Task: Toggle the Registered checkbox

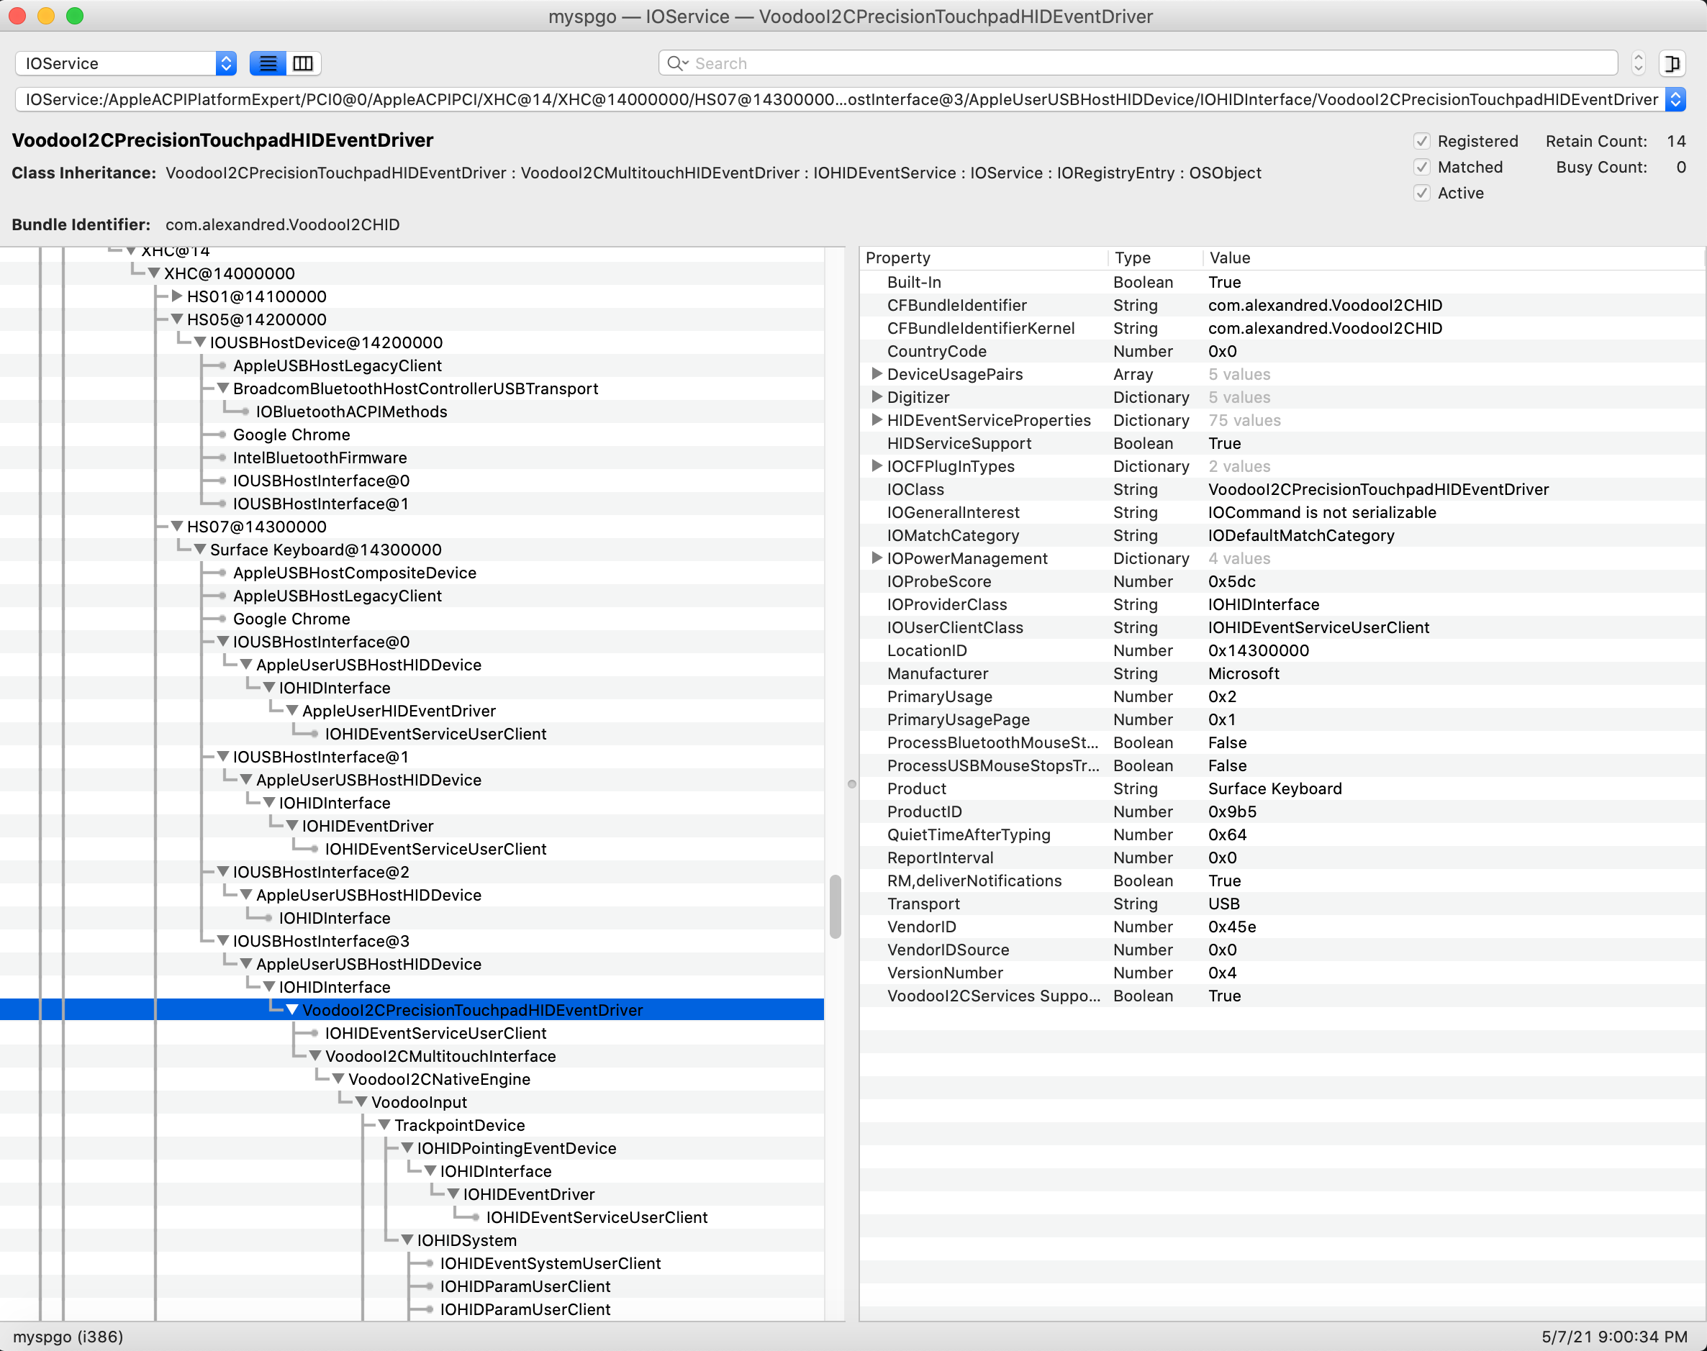Action: 1422,142
